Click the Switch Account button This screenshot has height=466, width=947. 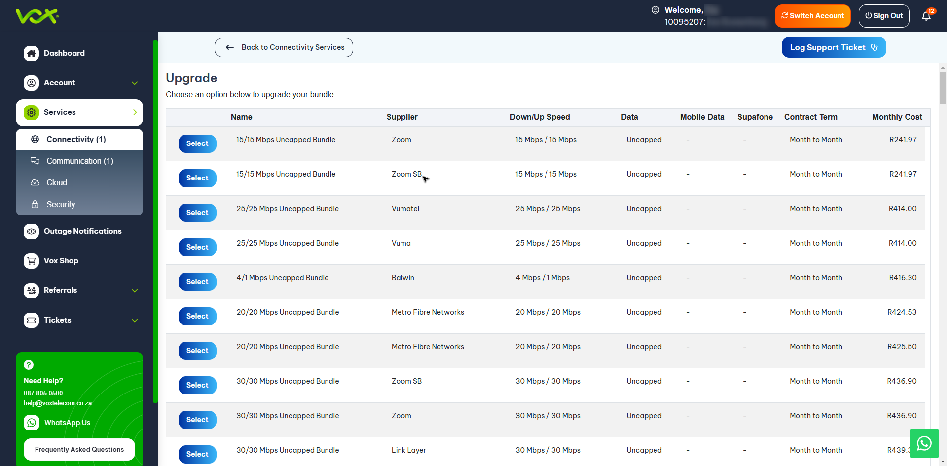(812, 16)
